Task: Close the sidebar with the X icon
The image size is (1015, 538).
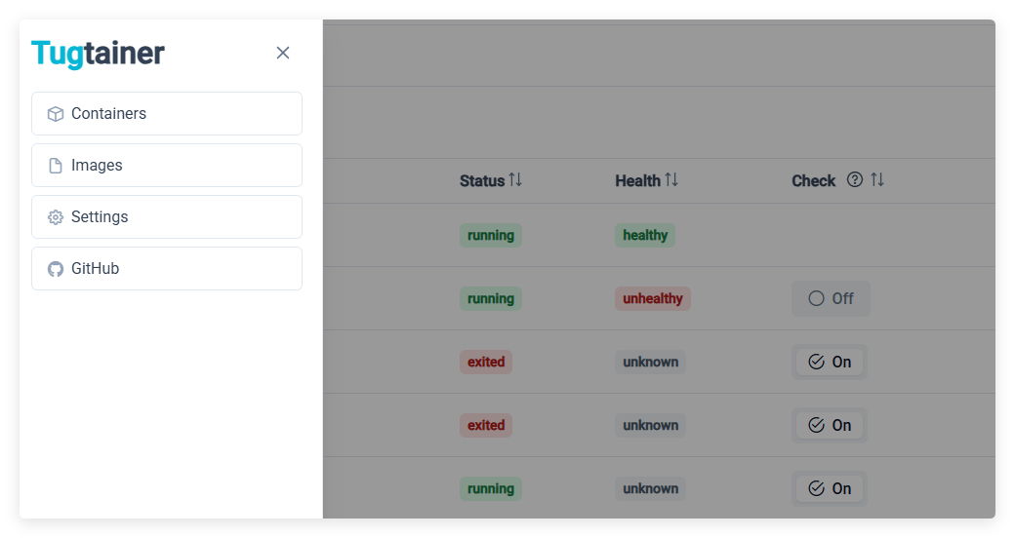Action: [283, 53]
